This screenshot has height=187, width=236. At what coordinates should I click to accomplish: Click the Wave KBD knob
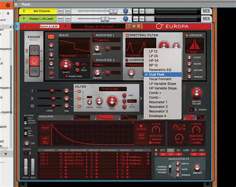pos(51,73)
